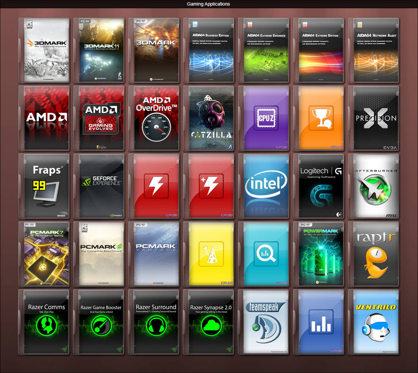Start EVGA Precision X
Screen dimensions: 418x373
374,118
